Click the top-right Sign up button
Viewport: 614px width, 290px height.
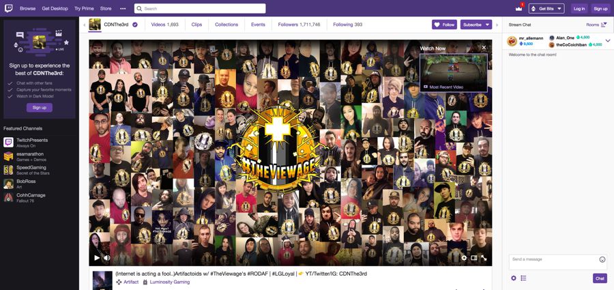click(600, 8)
